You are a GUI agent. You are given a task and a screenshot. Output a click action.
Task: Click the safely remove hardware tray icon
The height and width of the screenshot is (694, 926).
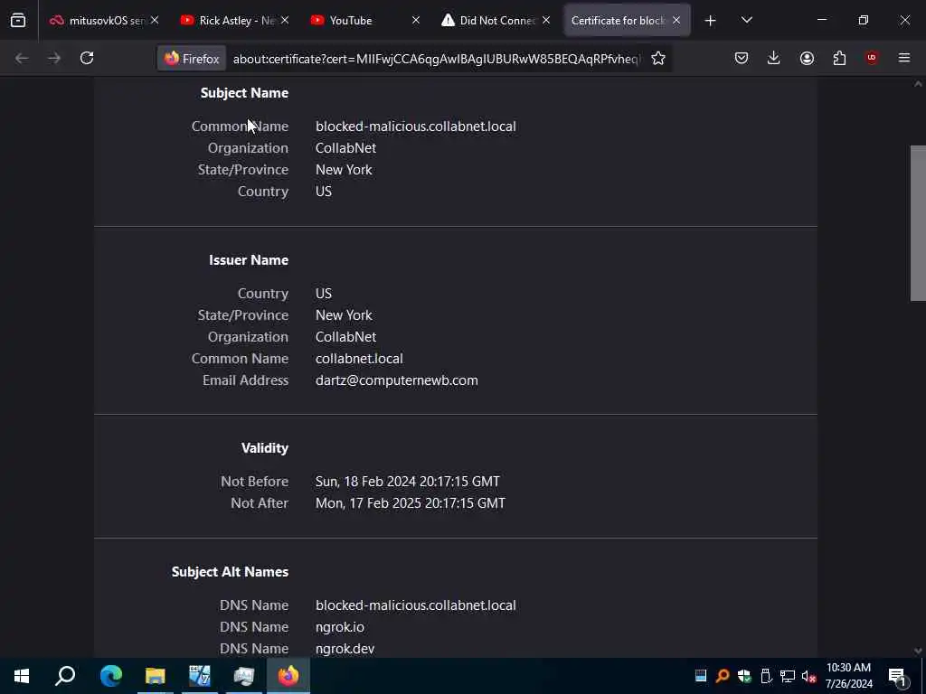pos(766,676)
